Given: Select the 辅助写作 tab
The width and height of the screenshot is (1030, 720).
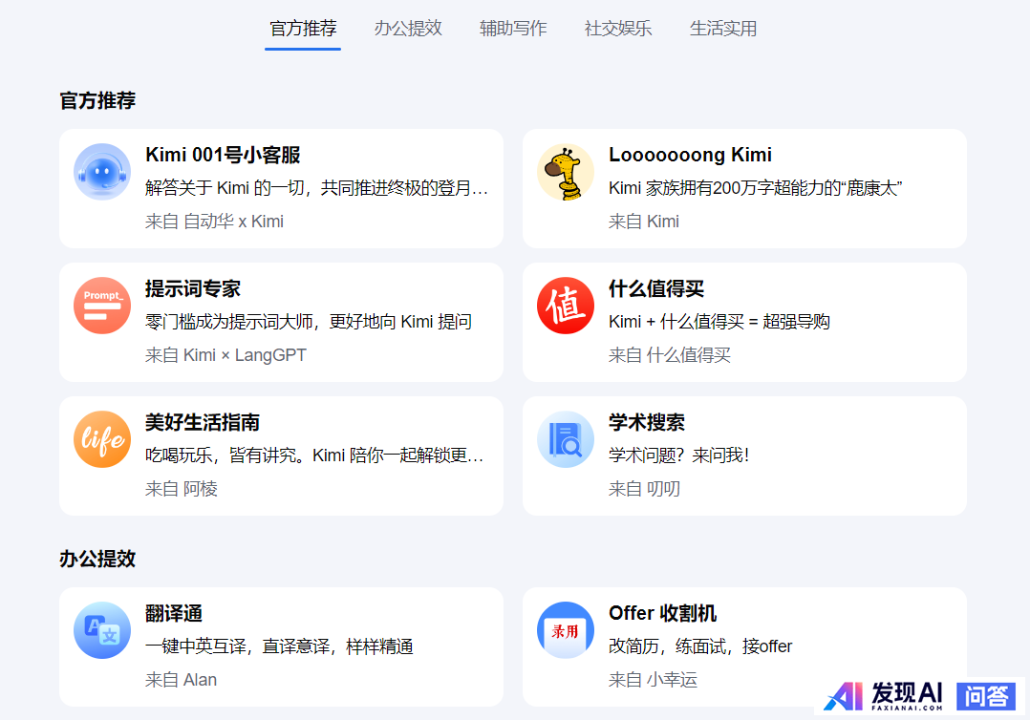Looking at the screenshot, I should click(x=513, y=29).
